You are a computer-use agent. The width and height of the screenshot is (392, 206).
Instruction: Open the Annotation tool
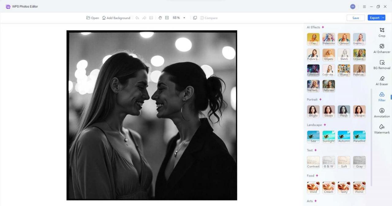382,113
